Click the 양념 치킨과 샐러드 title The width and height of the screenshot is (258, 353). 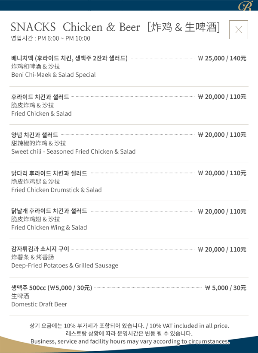click(x=34, y=135)
